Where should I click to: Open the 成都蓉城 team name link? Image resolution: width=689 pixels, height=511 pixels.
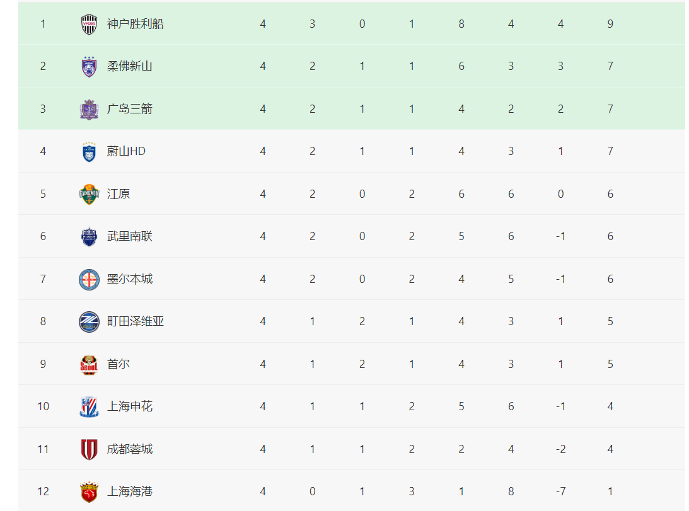[130, 449]
